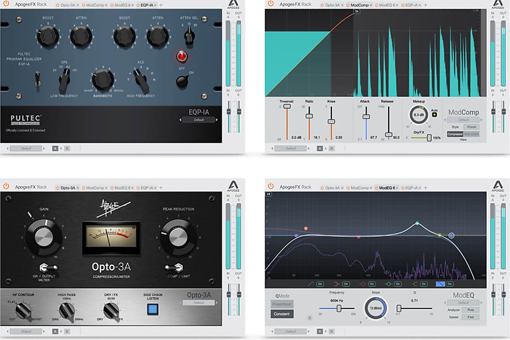Viewport: 510px width, 340px height.
Task: Open the Default preset menu under EQP-1A title
Action: [x=199, y=120]
